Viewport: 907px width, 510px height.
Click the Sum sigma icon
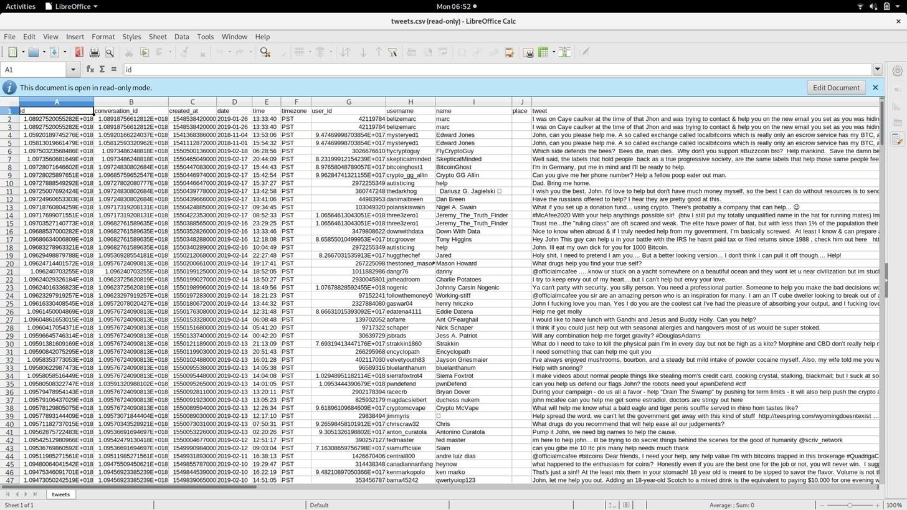(x=102, y=70)
